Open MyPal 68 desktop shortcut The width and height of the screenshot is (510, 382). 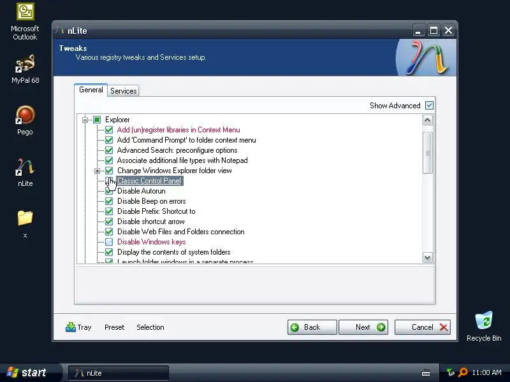tap(25, 69)
